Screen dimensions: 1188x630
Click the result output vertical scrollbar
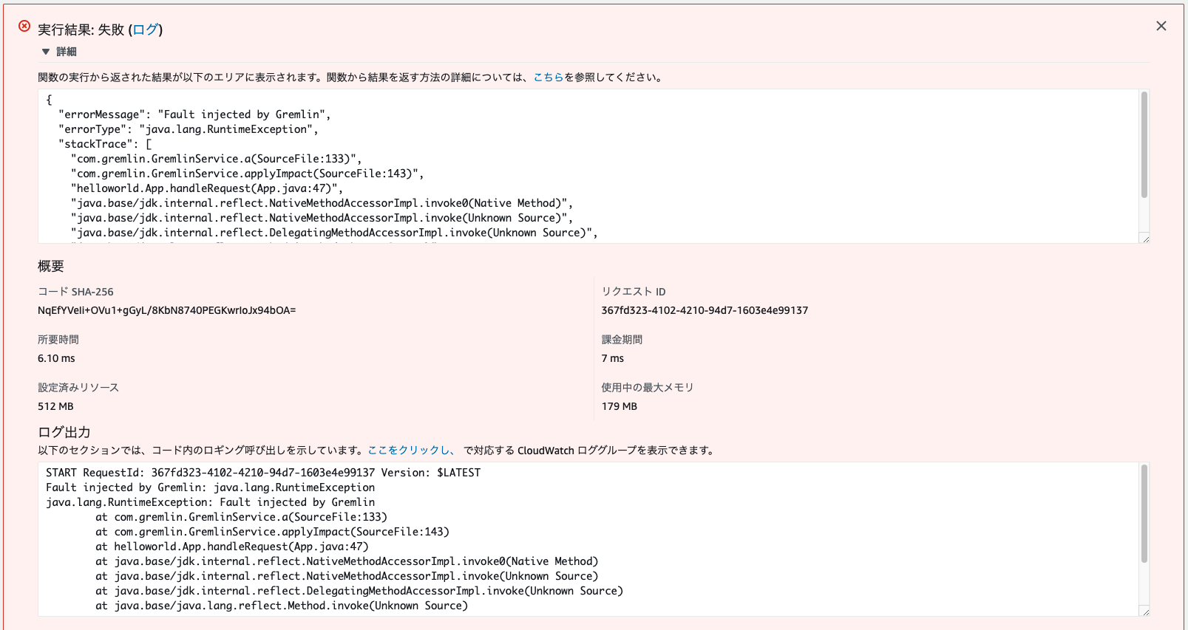pyautogui.click(x=1144, y=145)
